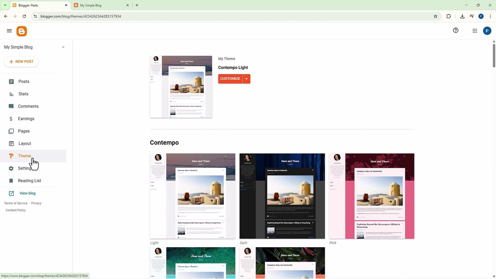Expand the My Simple Blog selector dropdown
Screen dimensions: 496x279
(x=63, y=47)
